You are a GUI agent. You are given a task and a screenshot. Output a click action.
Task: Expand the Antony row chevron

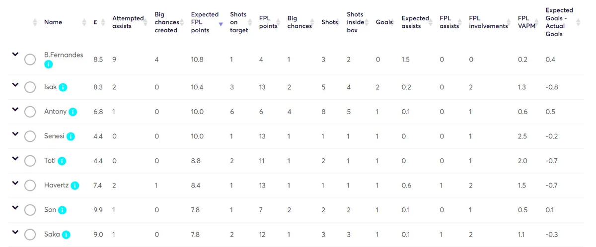pyautogui.click(x=15, y=109)
